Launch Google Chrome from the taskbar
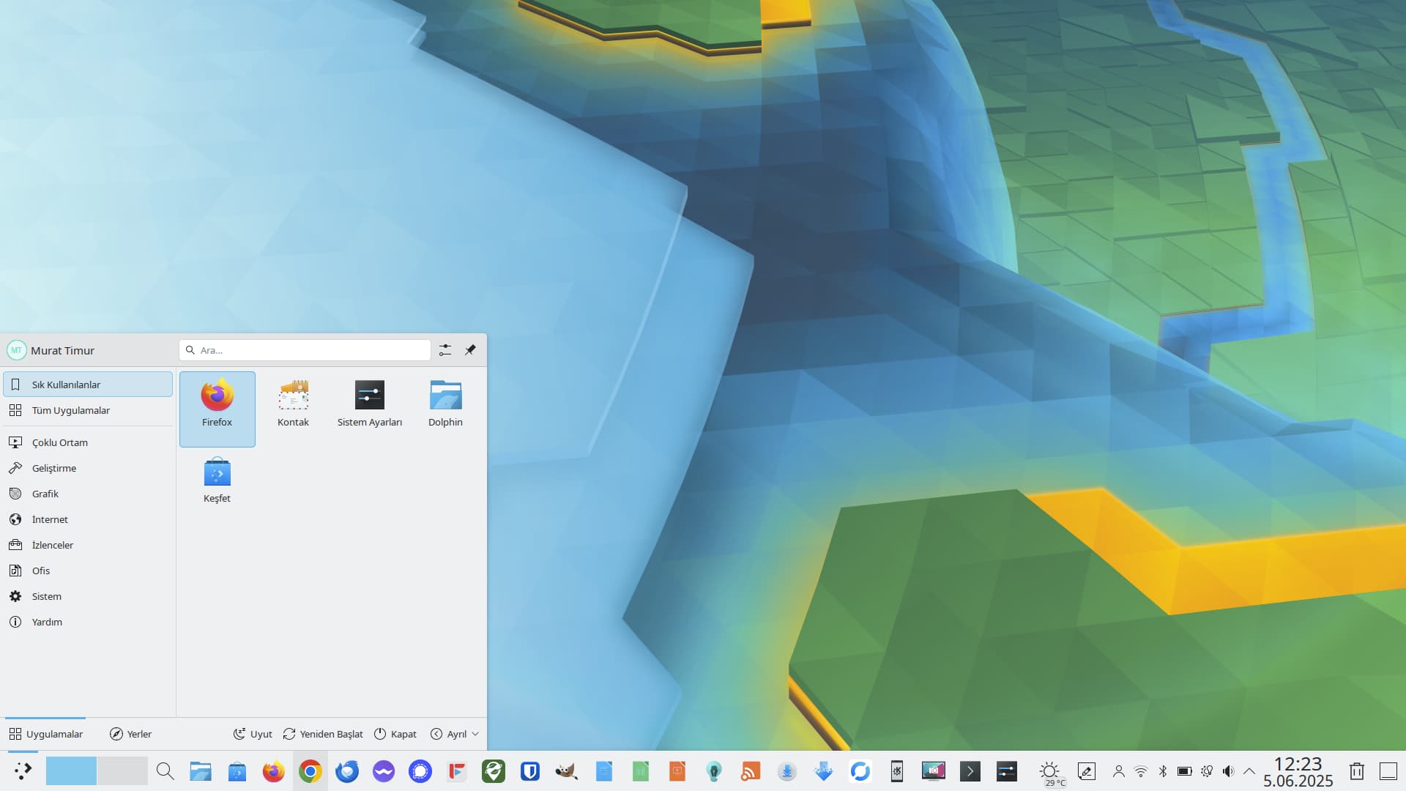This screenshot has height=791, width=1406. (x=310, y=771)
